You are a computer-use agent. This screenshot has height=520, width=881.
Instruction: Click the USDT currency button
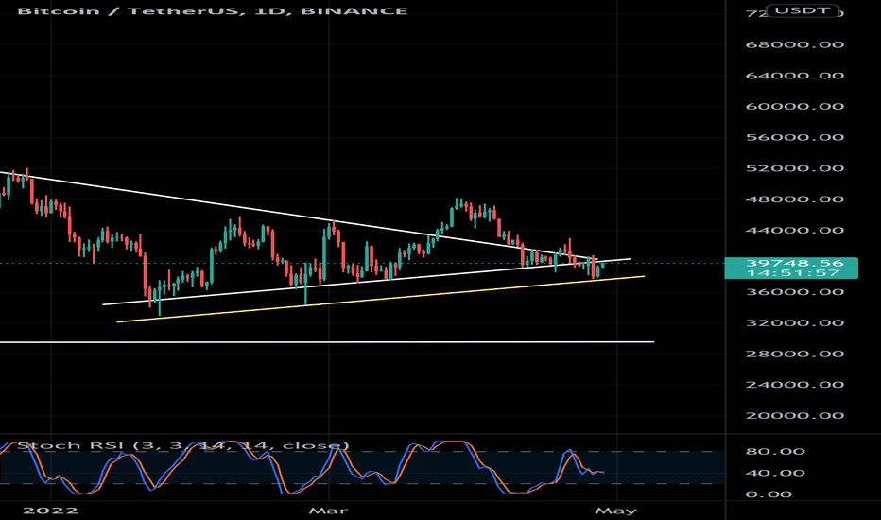803,10
